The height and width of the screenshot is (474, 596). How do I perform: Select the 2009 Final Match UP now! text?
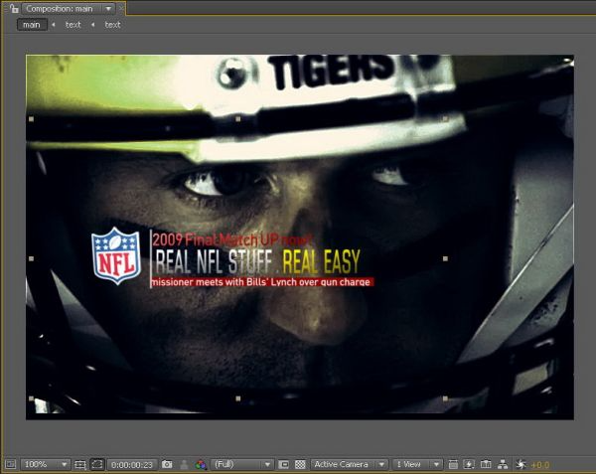[x=232, y=239]
